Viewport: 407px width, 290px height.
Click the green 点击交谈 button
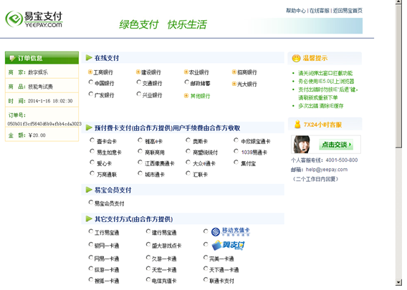click(x=336, y=145)
